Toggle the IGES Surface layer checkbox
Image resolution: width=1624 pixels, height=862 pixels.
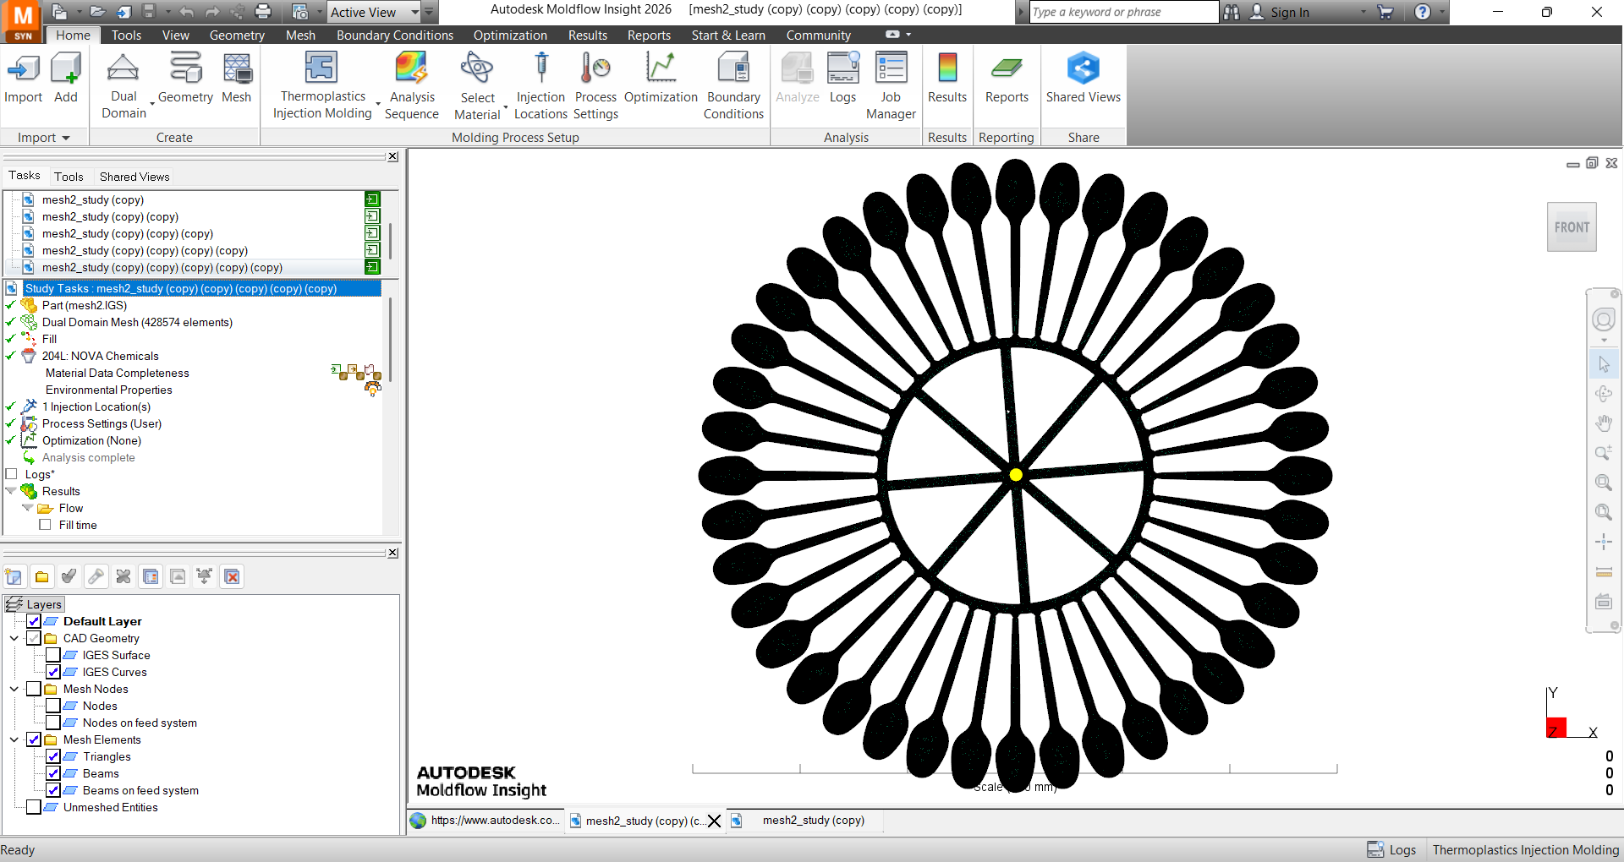[53, 655]
